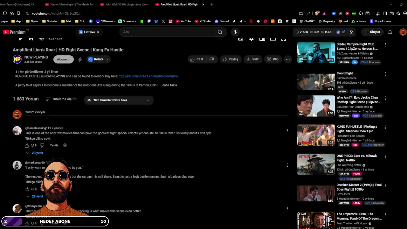Open the Instagram bookmark icon

pyautogui.click(x=170, y=21)
